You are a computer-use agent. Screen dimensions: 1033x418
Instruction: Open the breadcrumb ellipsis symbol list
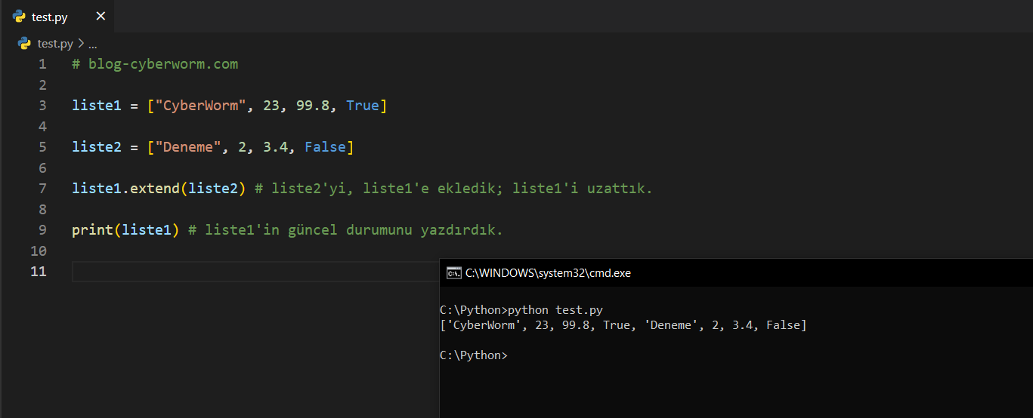92,44
